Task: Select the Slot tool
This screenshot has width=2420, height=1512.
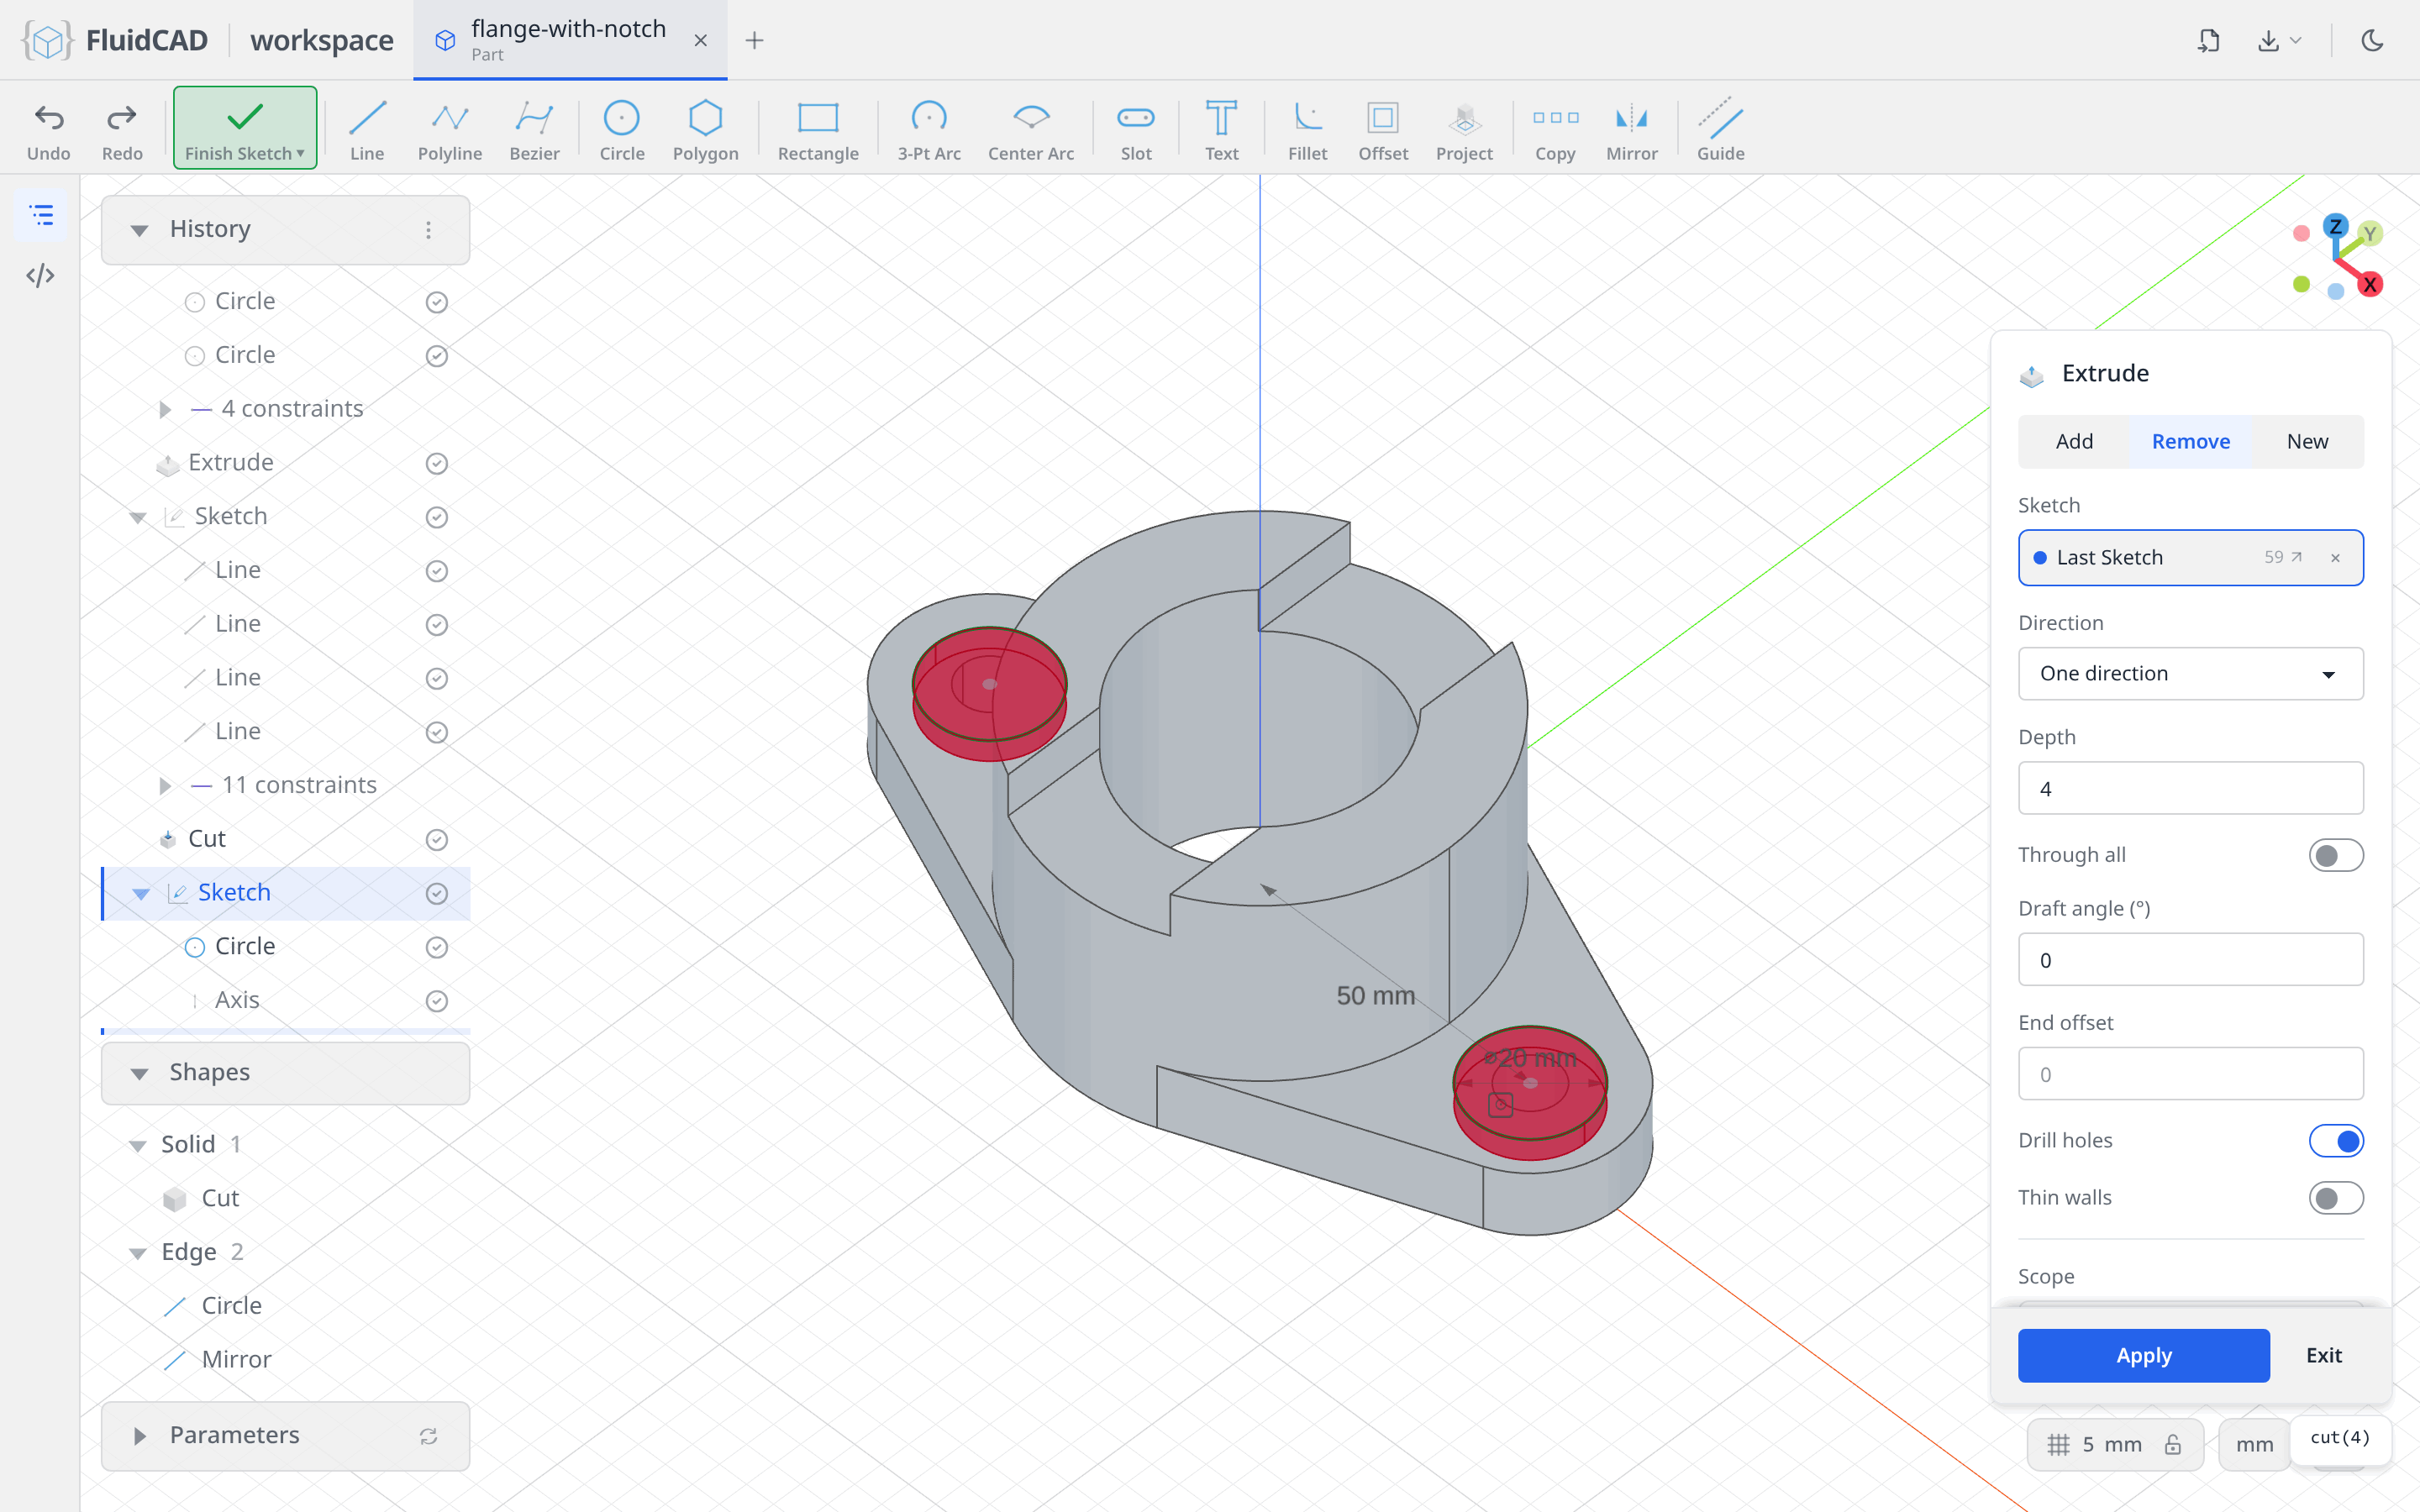Action: 1136,130
